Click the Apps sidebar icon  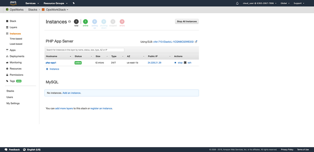pyautogui.click(x=7, y=50)
